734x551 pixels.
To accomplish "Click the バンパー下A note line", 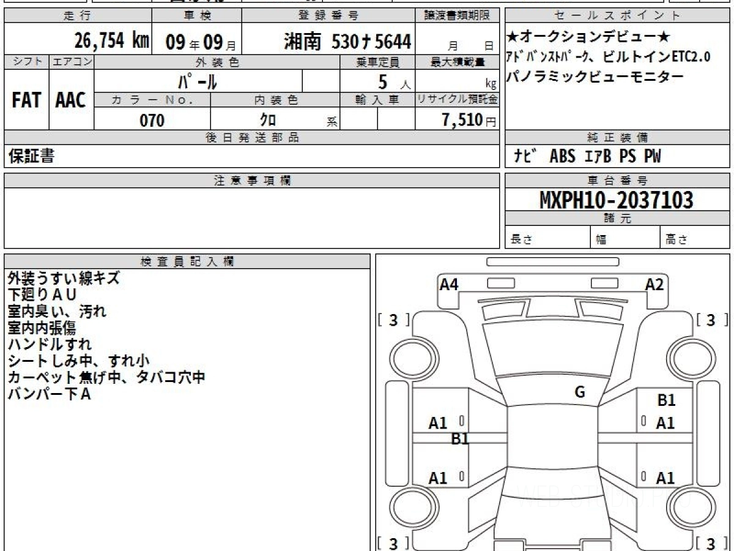I will tap(49, 394).
